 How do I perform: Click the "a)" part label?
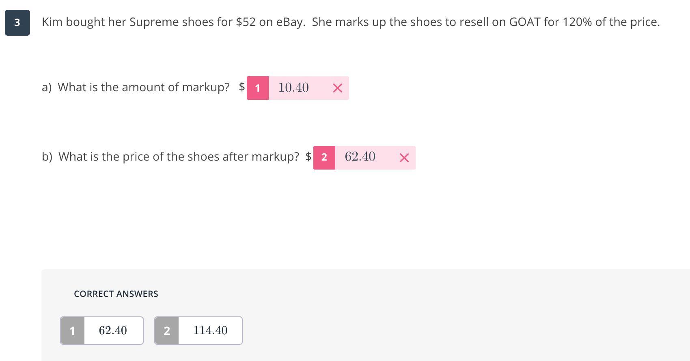[x=47, y=87]
